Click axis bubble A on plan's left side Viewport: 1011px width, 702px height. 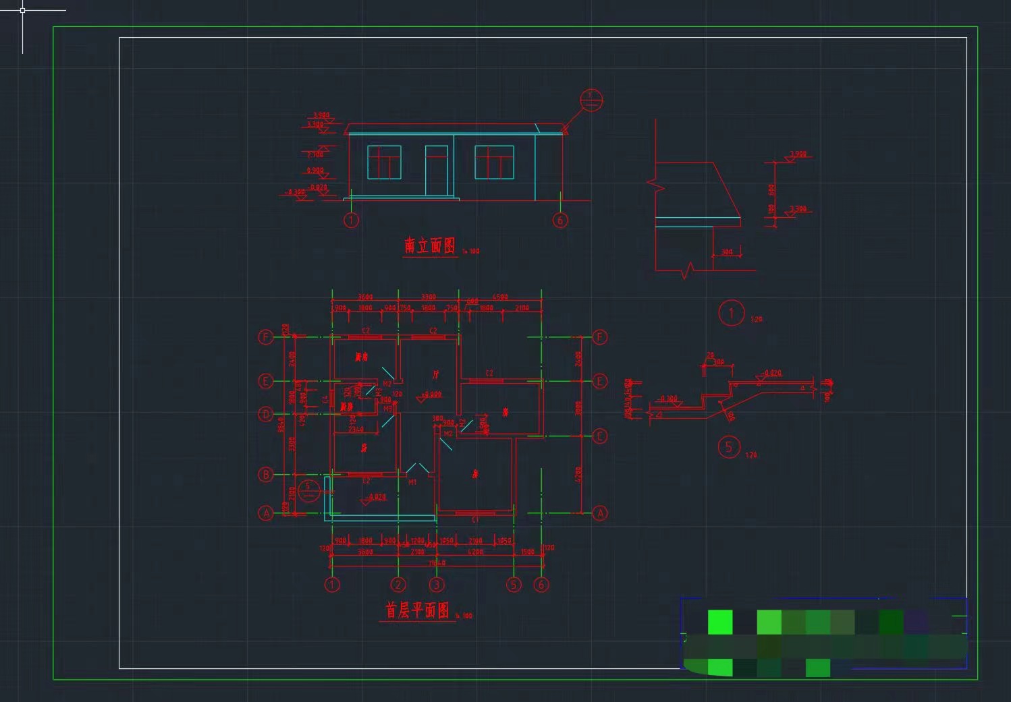266,513
